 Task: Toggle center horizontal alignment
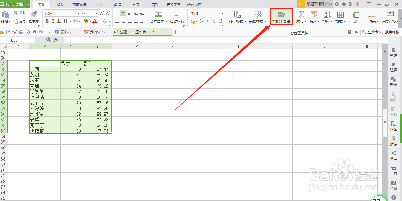point(123,21)
